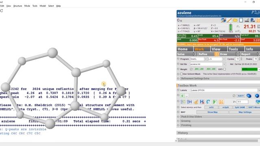This screenshot has width=260, height=146.
Task: Open the Select menu
Action: click(x=51, y=6)
